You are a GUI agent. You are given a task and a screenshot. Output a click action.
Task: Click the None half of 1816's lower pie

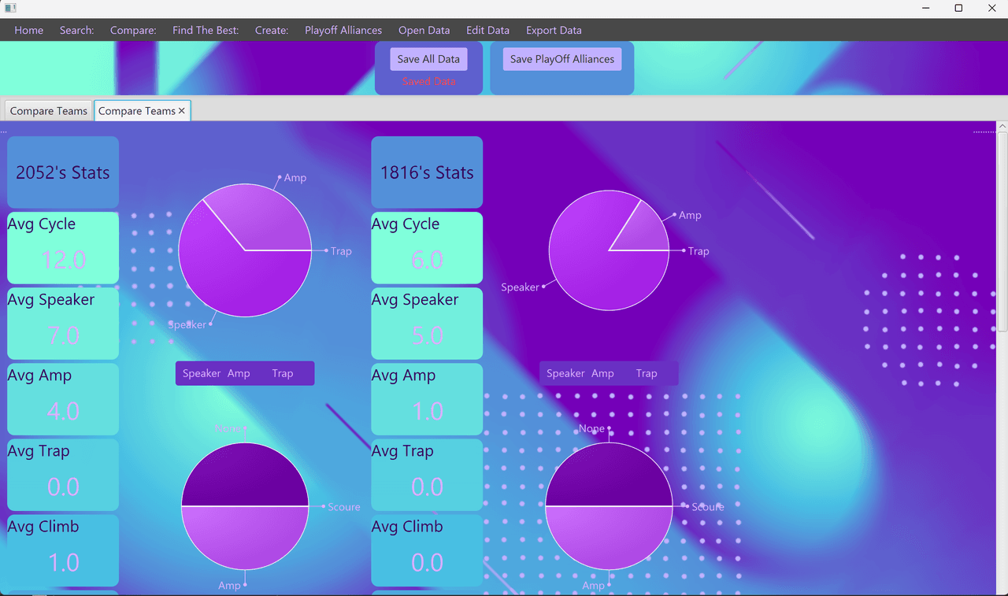609,475
